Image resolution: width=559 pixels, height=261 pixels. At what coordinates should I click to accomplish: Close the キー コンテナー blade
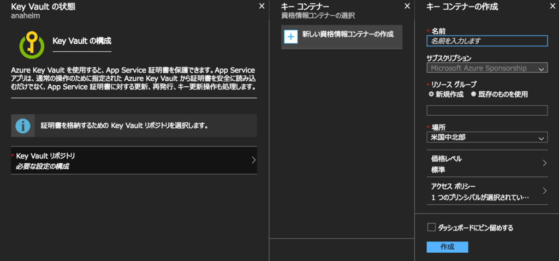click(x=407, y=6)
